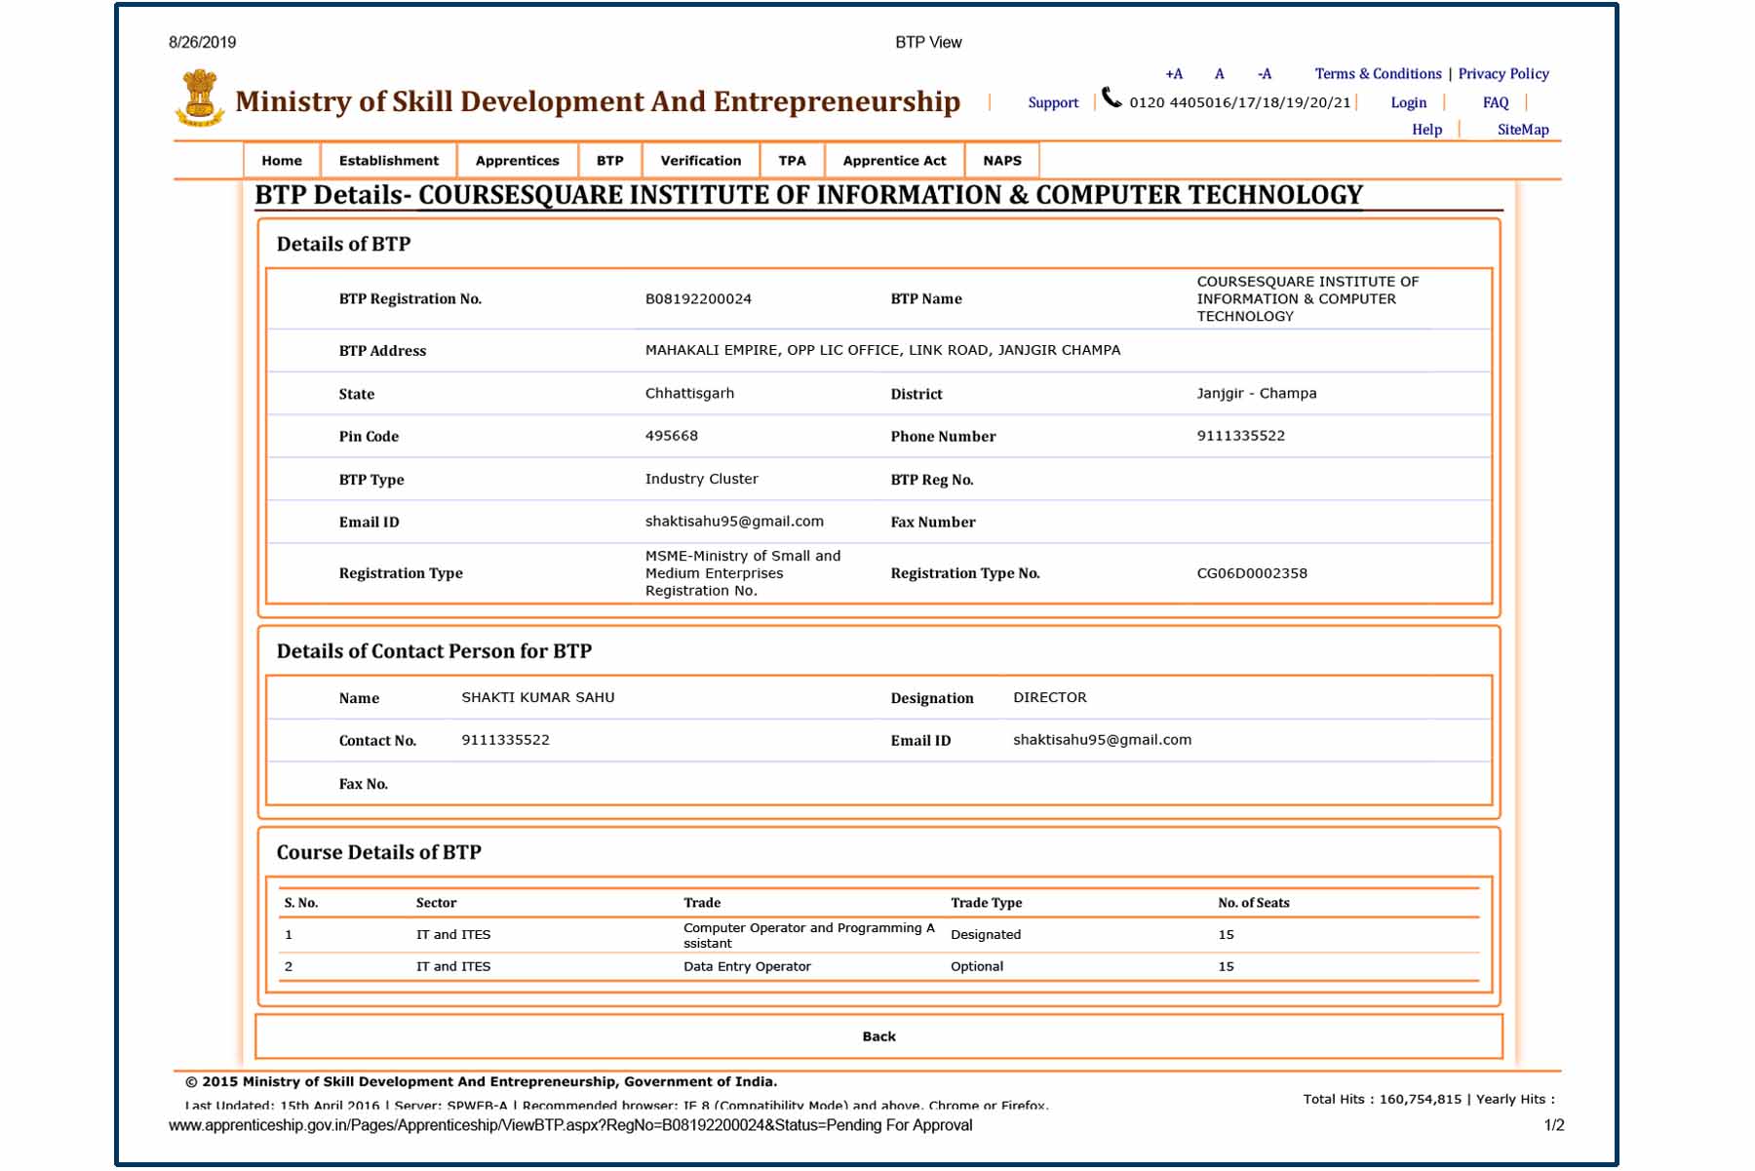This screenshot has height=1171, width=1755.
Task: Increase font size with +A
Action: click(1174, 74)
